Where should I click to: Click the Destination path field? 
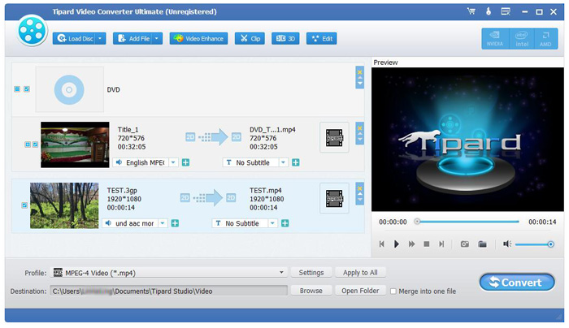(x=169, y=291)
